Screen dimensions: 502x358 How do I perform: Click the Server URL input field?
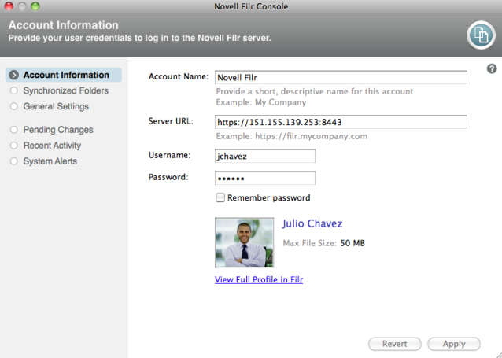coord(341,122)
